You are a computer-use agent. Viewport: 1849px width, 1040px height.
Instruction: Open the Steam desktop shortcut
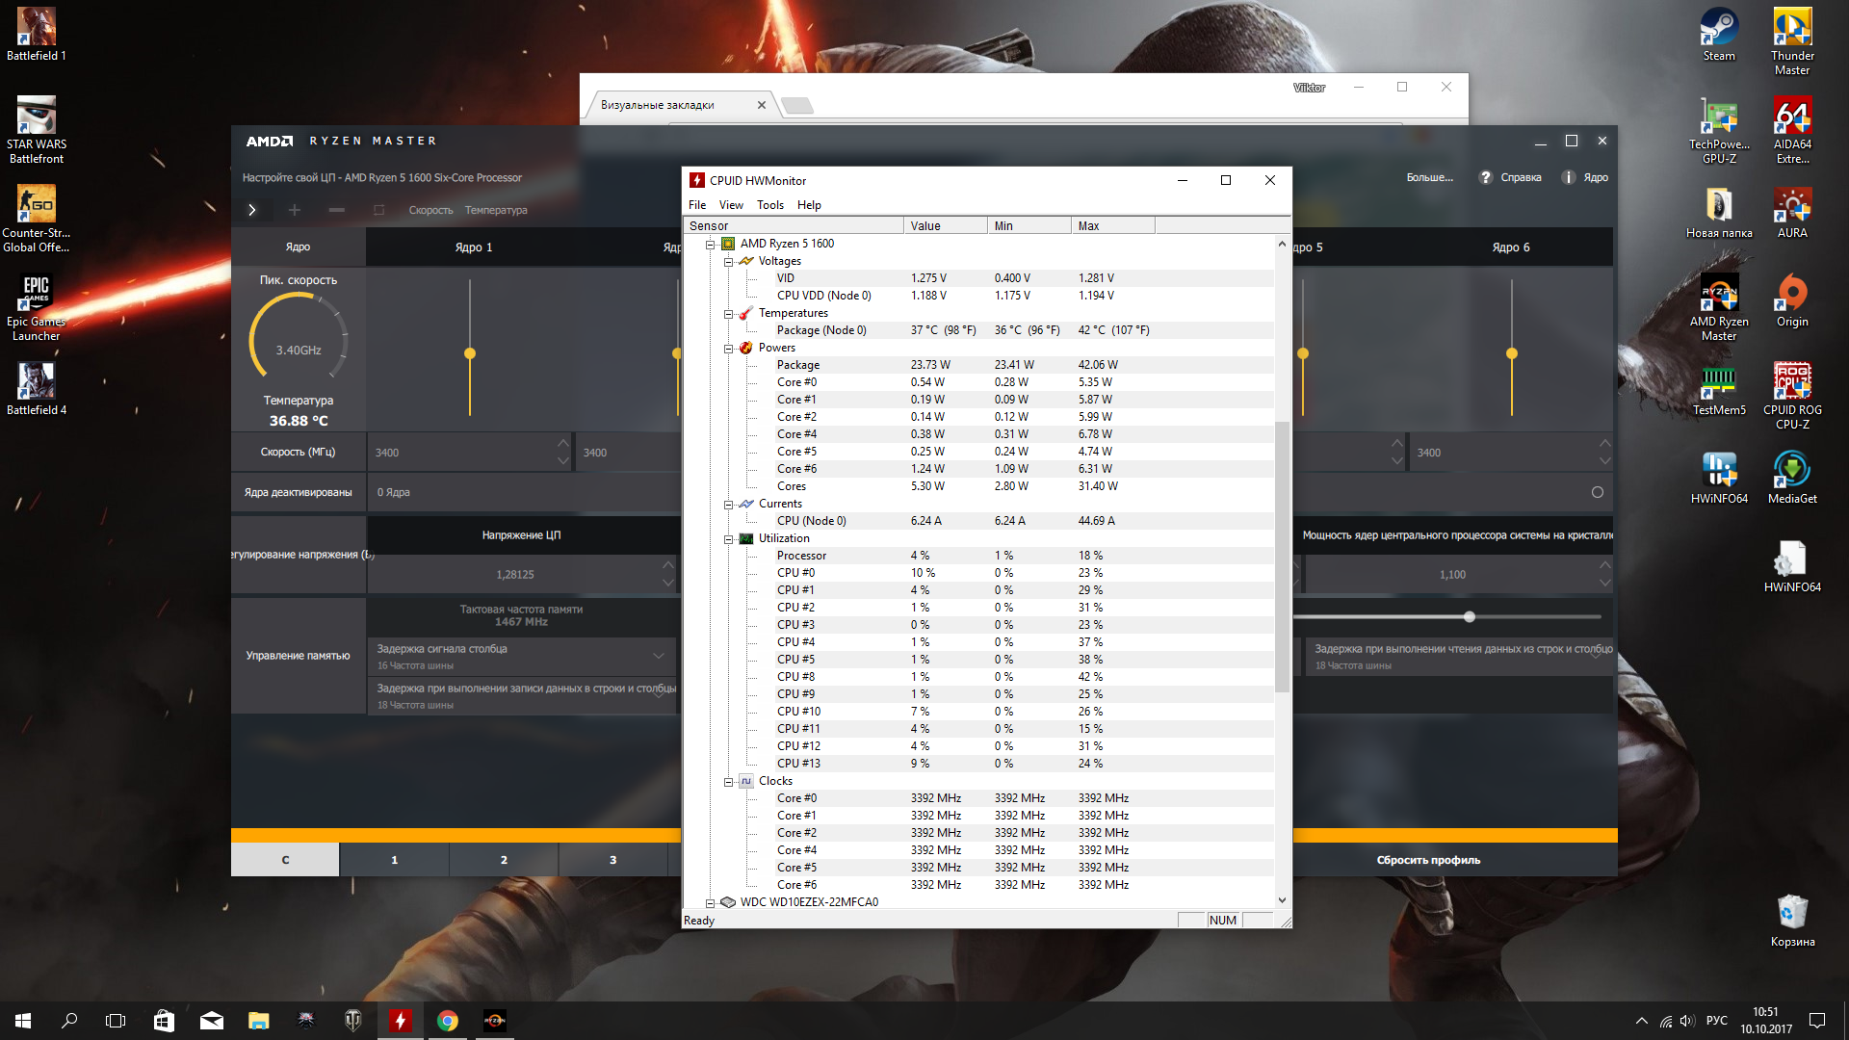(x=1719, y=29)
